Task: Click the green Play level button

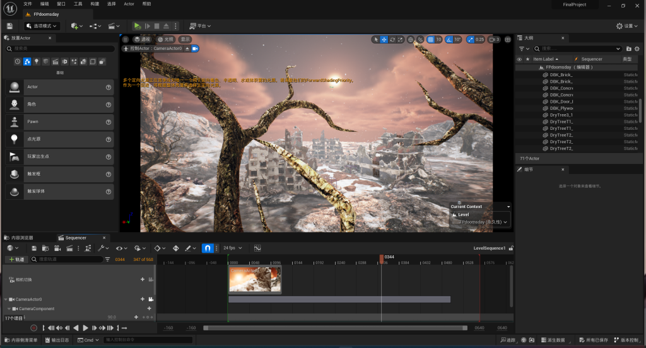Action: (137, 26)
